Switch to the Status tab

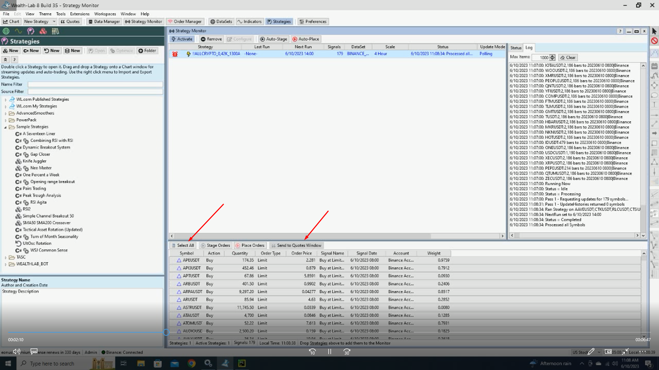tap(515, 48)
